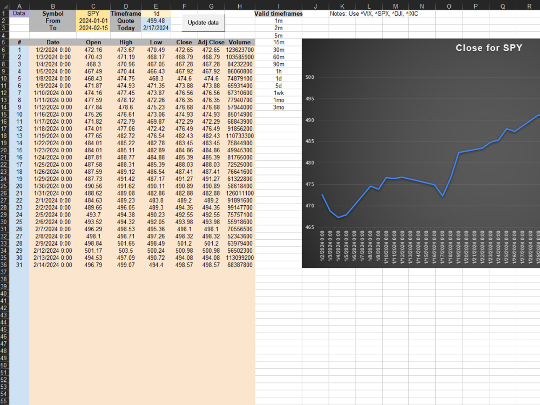The height and width of the screenshot is (405, 540).
Task: Click the Timeframe label cell
Action: coord(126,13)
